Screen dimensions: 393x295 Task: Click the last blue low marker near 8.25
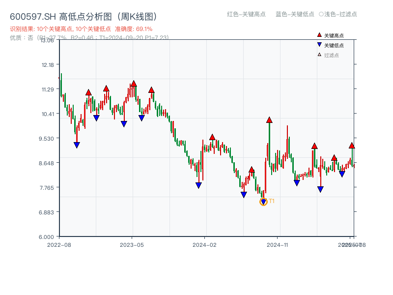point(342,174)
